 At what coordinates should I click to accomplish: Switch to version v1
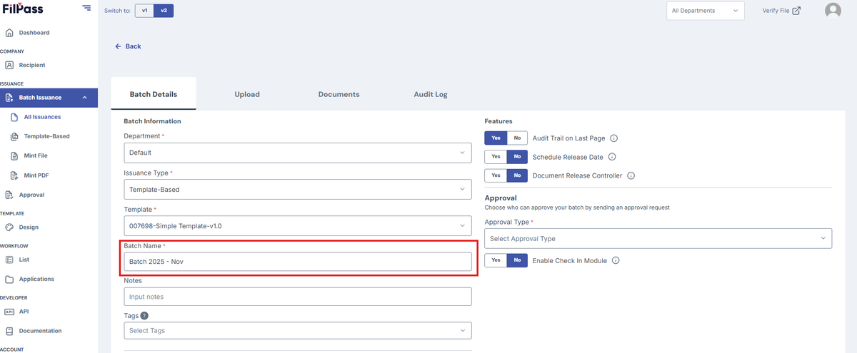tap(144, 11)
